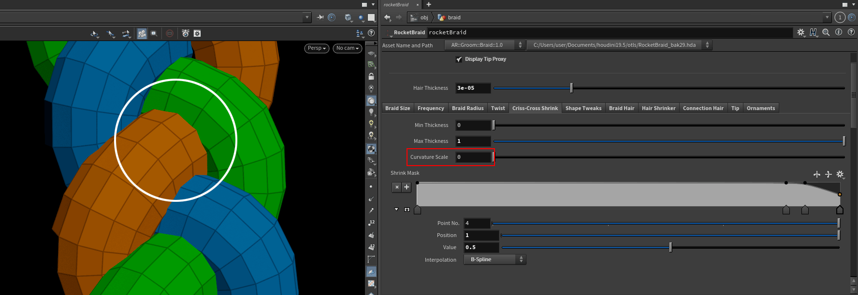Open node help question mark in parameter pane
This screenshot has height=295, width=858.
point(851,32)
